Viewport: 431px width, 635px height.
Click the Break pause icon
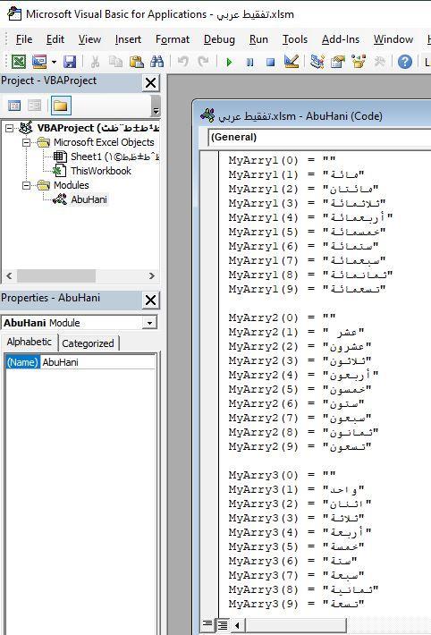tap(250, 62)
